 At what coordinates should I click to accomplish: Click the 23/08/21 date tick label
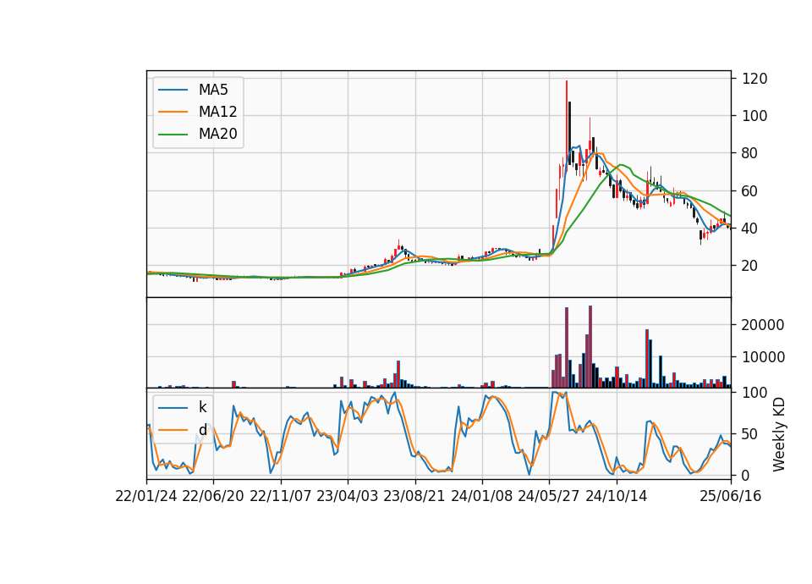[x=414, y=496]
